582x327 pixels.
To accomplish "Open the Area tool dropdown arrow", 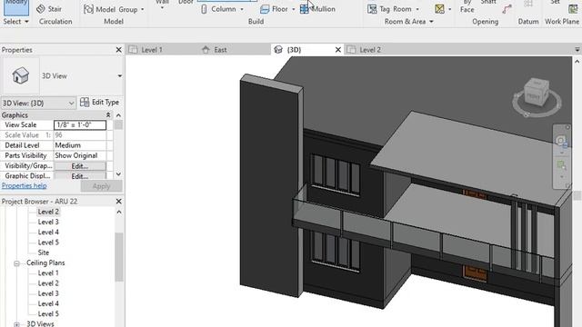I will [x=450, y=9].
